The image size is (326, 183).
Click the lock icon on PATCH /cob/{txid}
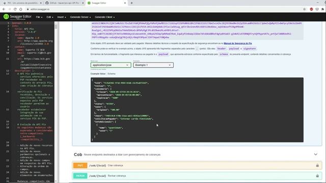coord(317,176)
